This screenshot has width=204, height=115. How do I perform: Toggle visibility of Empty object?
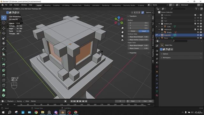pos(198,32)
